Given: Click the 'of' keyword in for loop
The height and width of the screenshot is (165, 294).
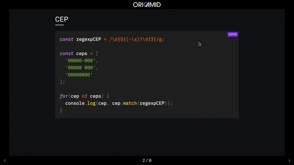Looking at the screenshot, I should point(85,96).
